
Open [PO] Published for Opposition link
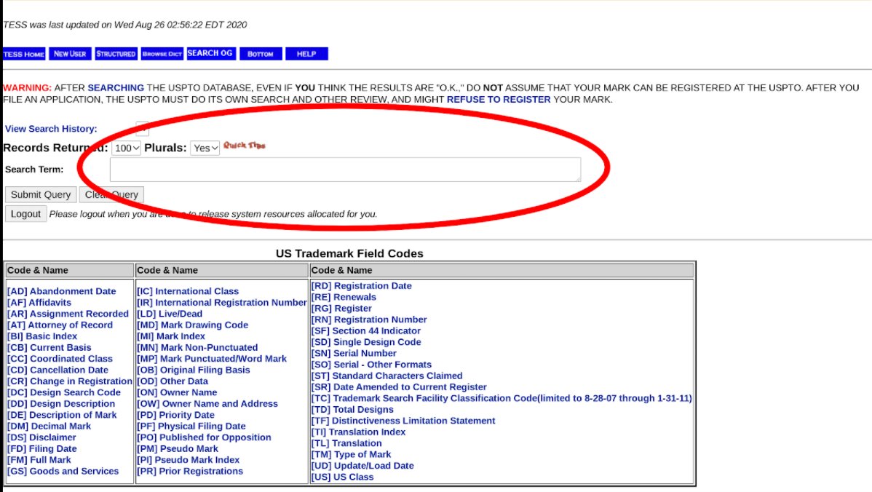click(204, 437)
